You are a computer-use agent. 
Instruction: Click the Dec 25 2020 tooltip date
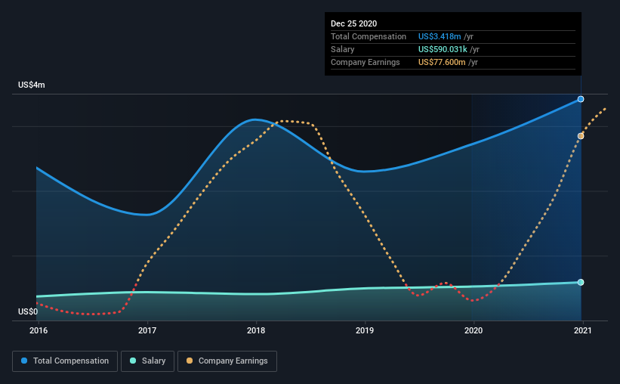(354, 23)
